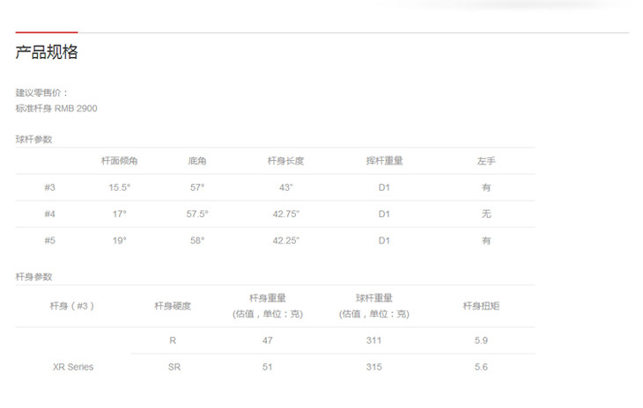Click the 产品规格 section heading

coord(47,53)
